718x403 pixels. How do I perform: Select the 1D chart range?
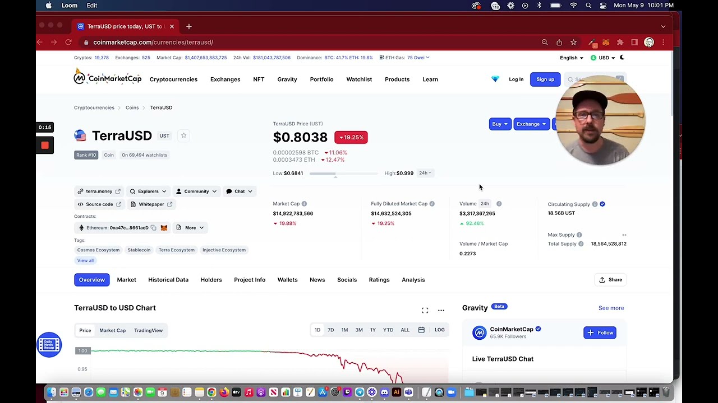317,330
